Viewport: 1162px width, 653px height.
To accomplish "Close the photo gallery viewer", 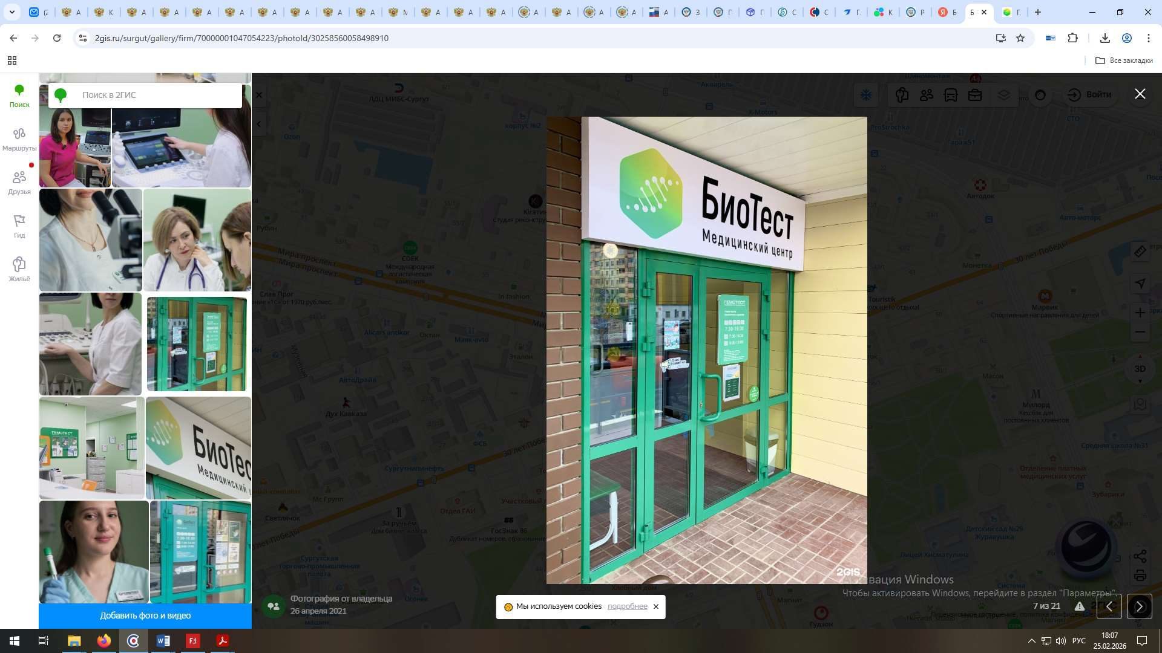I will [x=1140, y=94].
